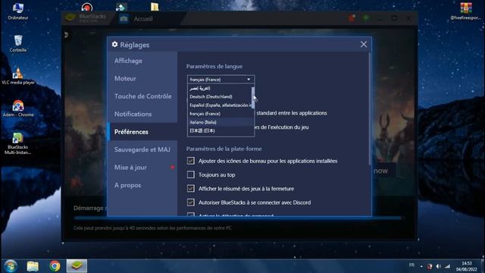
Task: Open BlueStacks Multi-Instance desktop icon
Action: click(17, 143)
